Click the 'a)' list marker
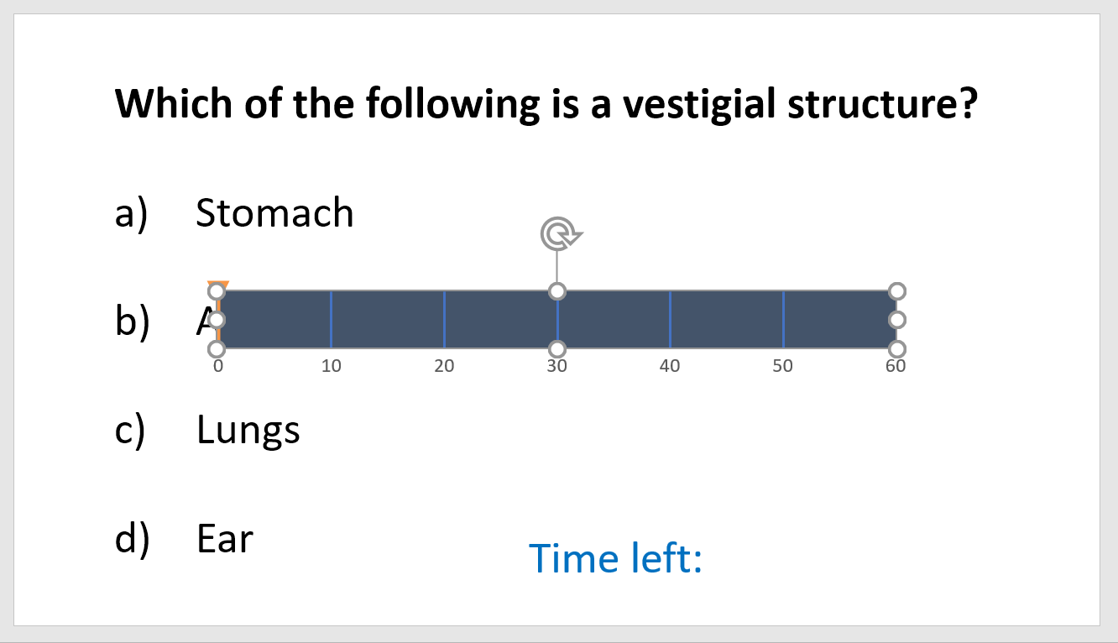Viewport: 1118px width, 643px height. tap(131, 213)
